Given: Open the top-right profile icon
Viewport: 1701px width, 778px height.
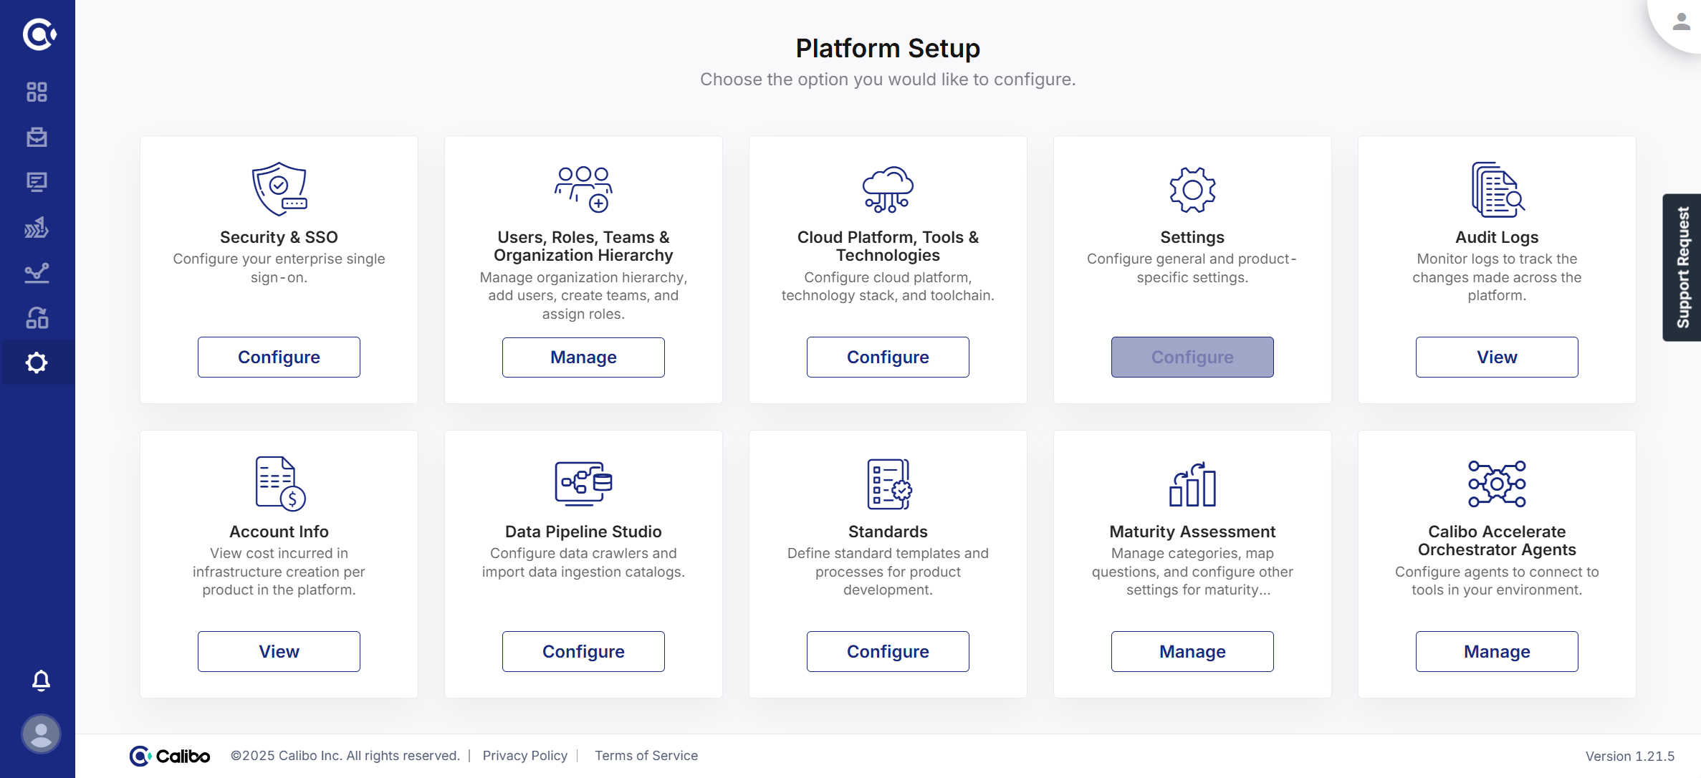Looking at the screenshot, I should point(1681,22).
